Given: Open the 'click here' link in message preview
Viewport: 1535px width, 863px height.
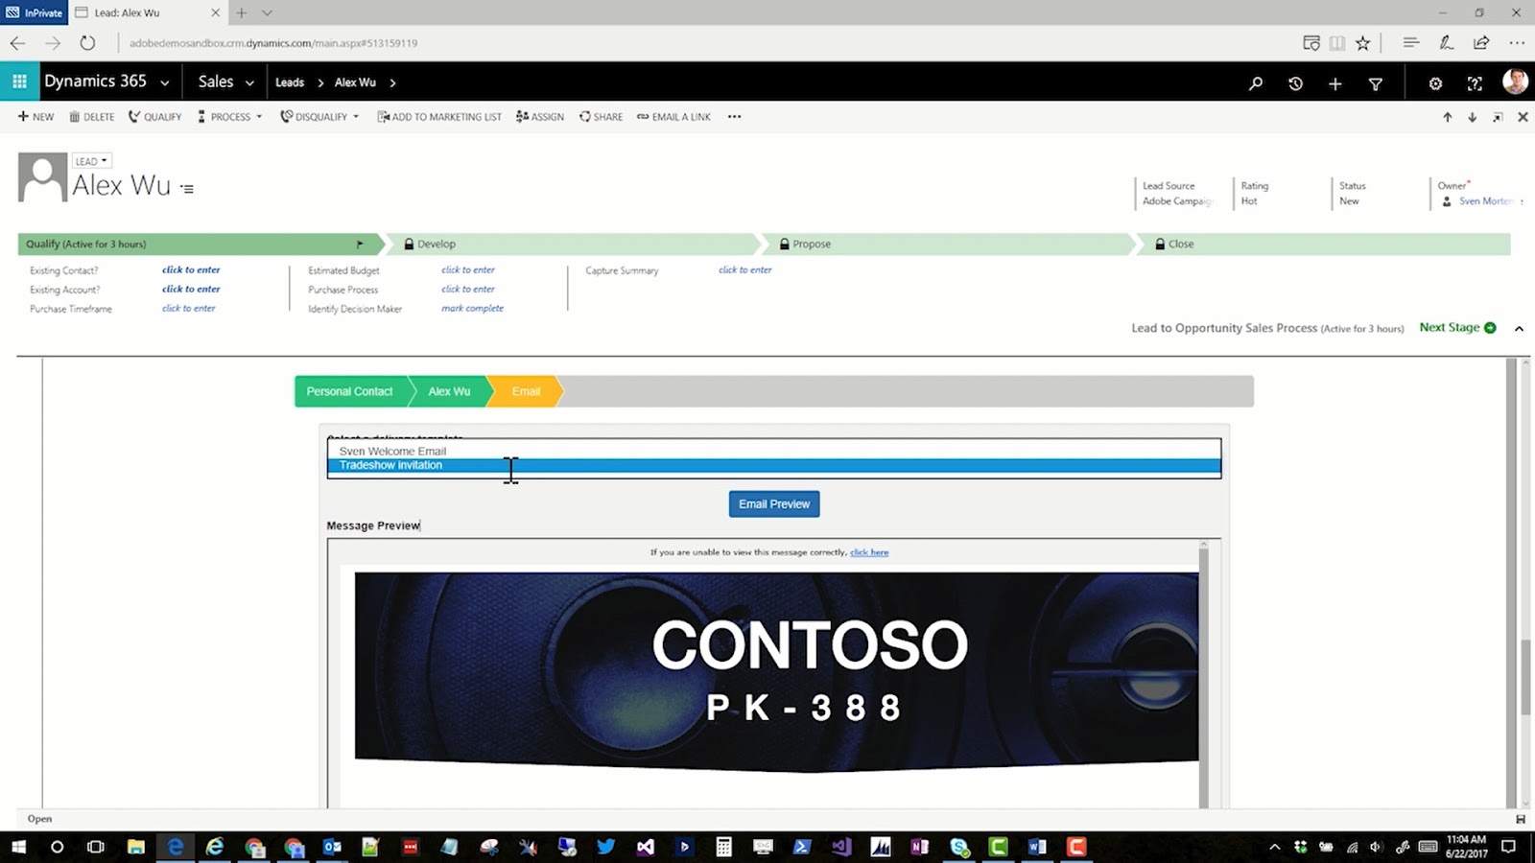Looking at the screenshot, I should pos(869,552).
